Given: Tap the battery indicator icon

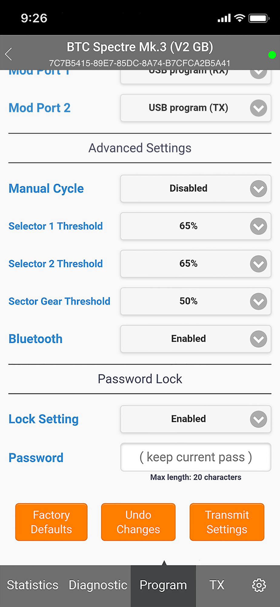Looking at the screenshot, I should 259,18.
